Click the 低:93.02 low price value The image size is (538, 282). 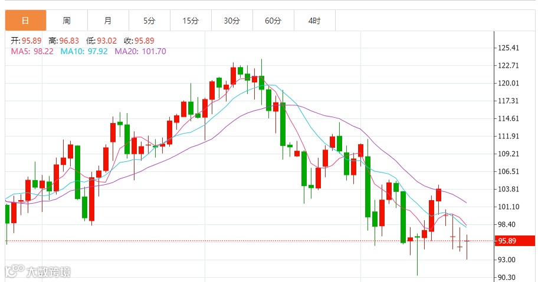coord(101,41)
